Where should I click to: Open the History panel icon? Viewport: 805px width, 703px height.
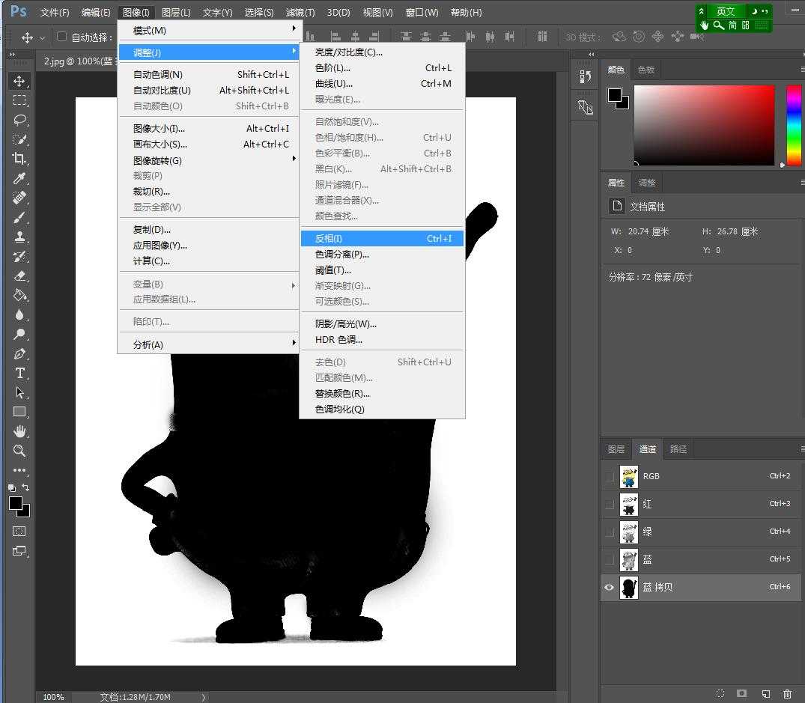point(586,77)
